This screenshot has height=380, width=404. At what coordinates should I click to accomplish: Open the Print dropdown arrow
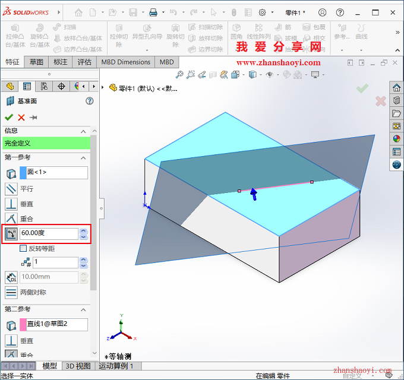pos(163,12)
